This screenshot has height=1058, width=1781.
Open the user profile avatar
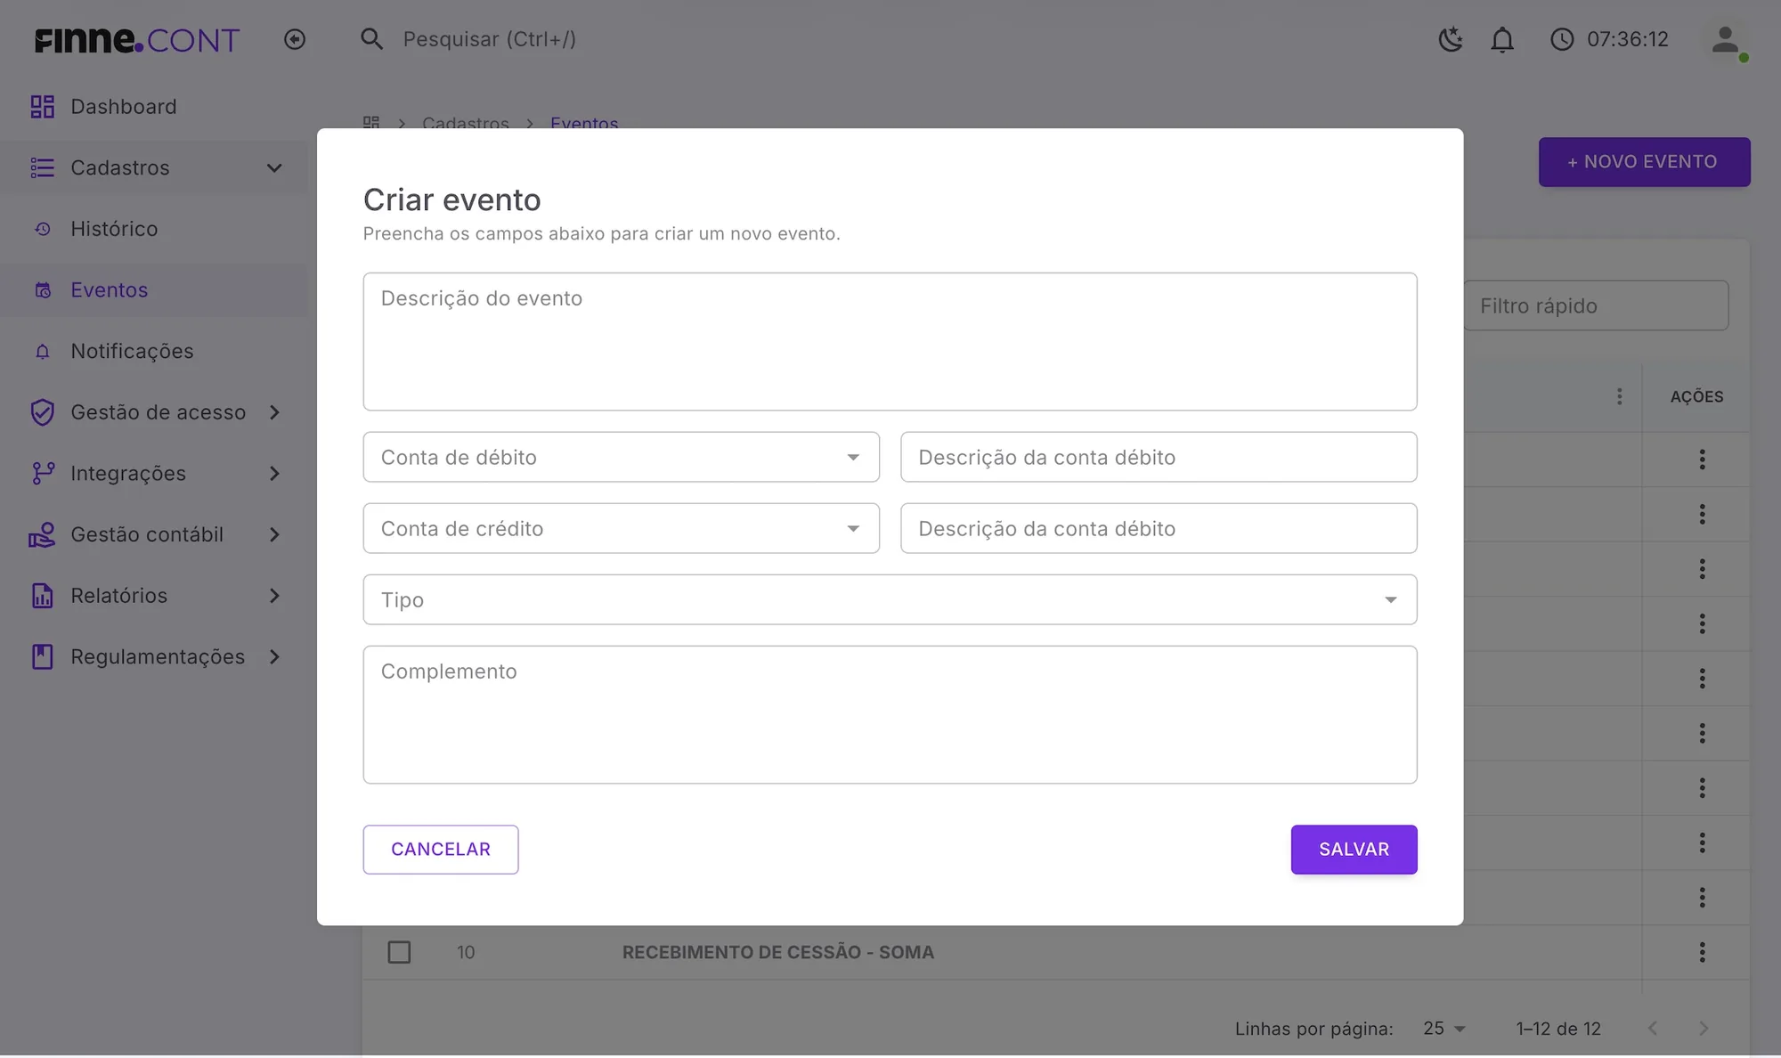[x=1725, y=40]
